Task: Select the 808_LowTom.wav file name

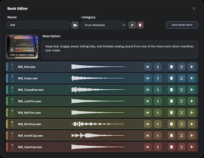Action: click(30, 101)
